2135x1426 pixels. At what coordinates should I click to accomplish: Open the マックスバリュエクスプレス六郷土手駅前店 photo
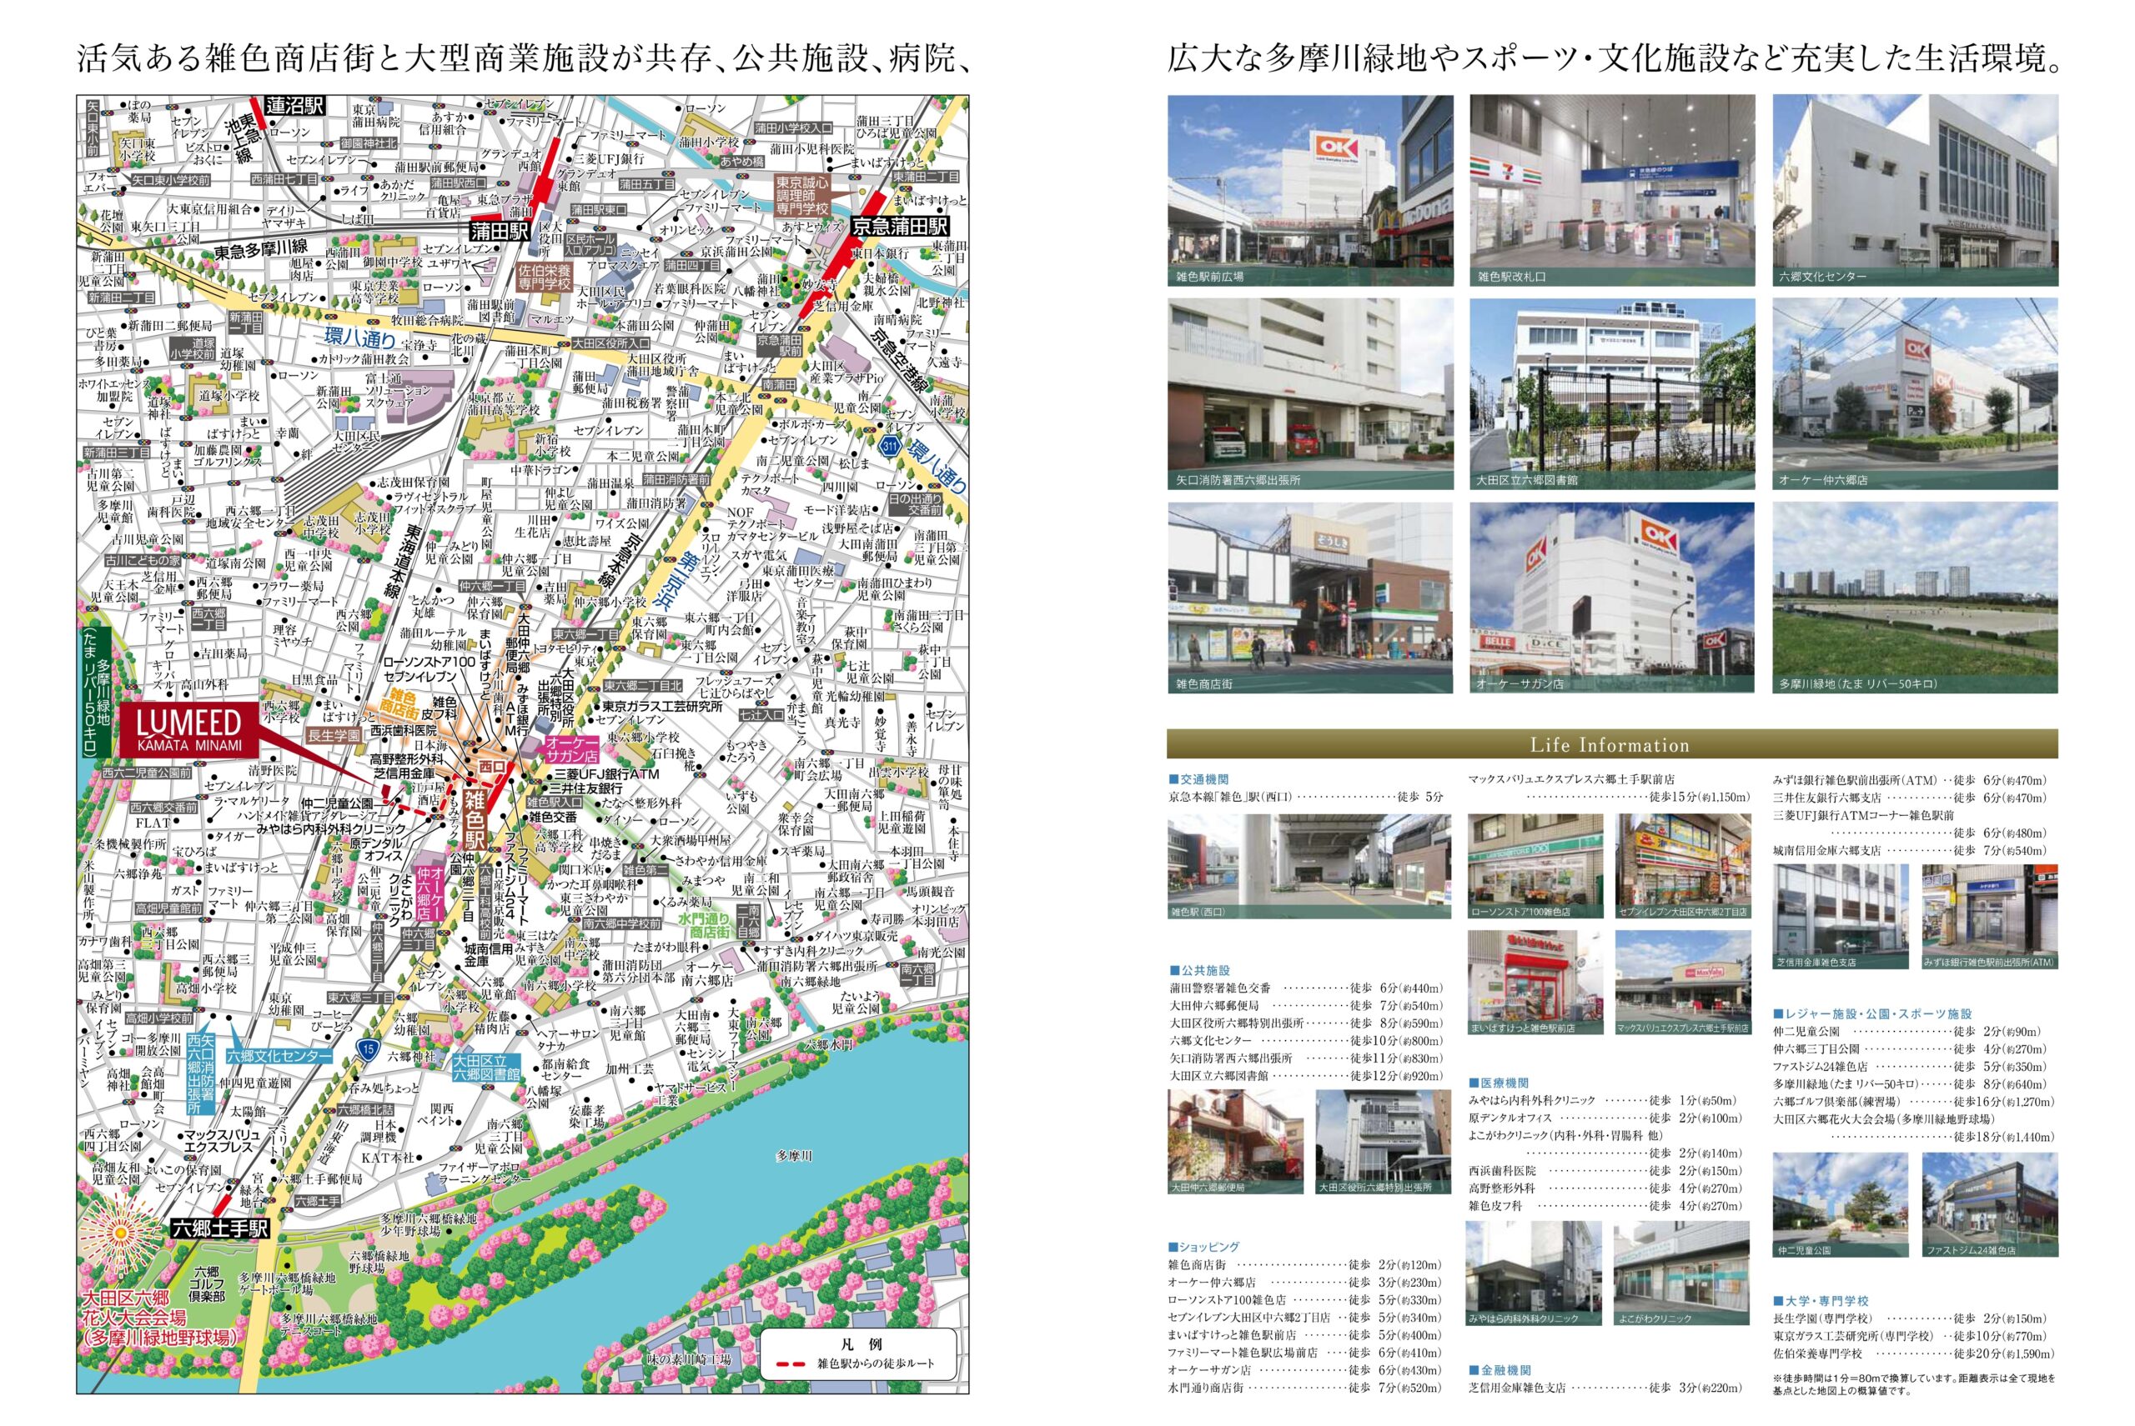click(x=1683, y=981)
